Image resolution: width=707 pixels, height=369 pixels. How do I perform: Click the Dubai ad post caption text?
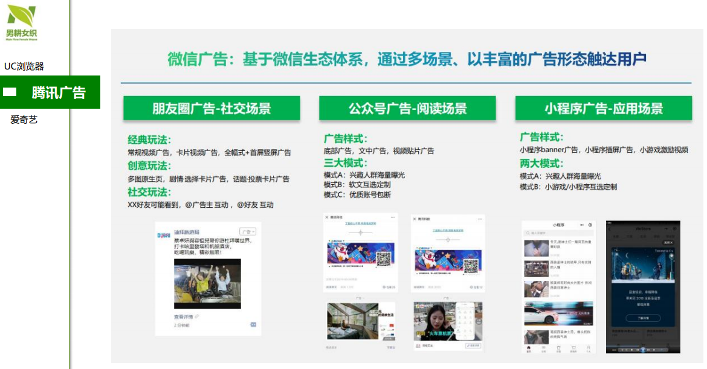tap(213, 246)
